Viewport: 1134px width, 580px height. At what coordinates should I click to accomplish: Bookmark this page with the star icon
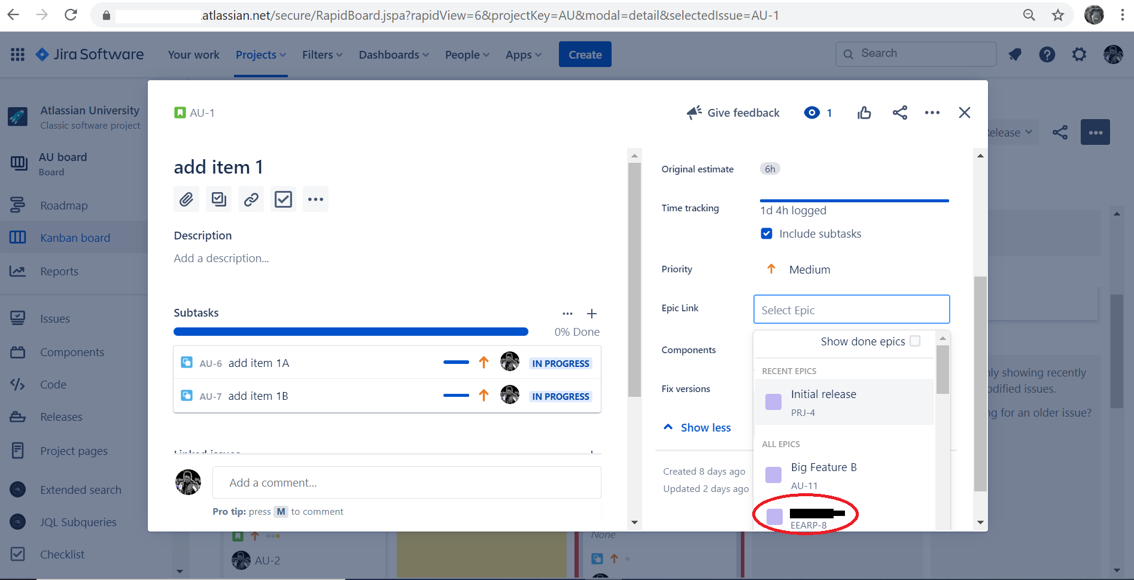1058,16
